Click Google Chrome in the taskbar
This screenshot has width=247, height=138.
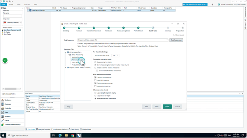(x=73, y=135)
